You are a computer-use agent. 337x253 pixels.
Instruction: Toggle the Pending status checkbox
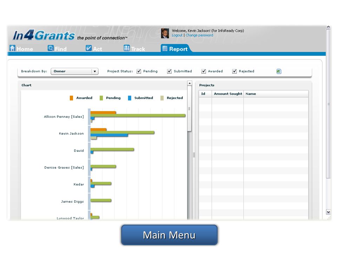tap(139, 71)
